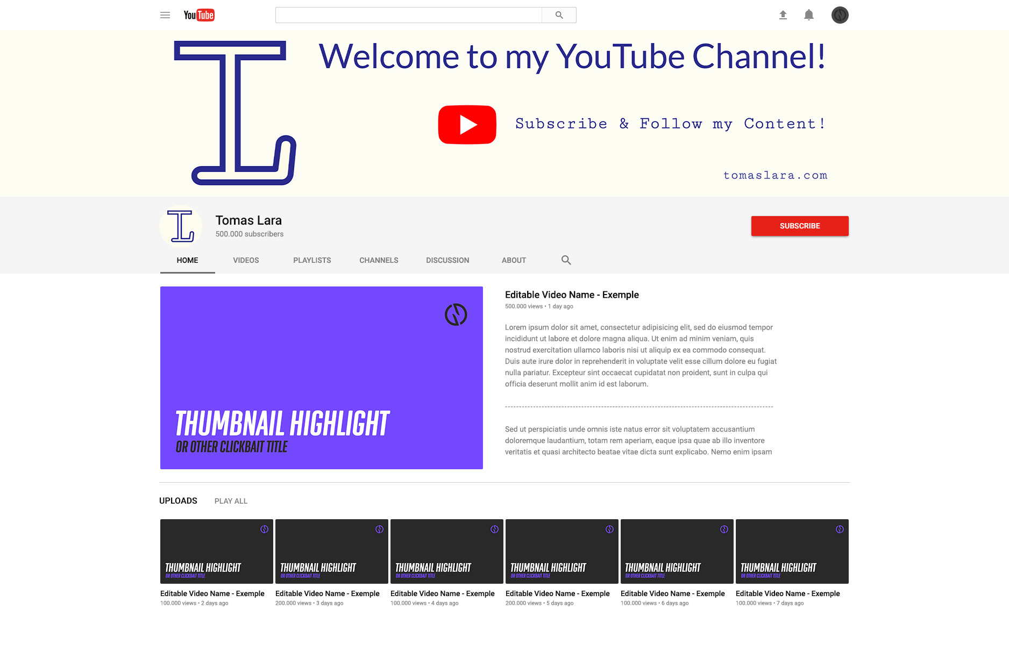Open the account avatar menu
This screenshot has width=1009, height=645.
[840, 15]
